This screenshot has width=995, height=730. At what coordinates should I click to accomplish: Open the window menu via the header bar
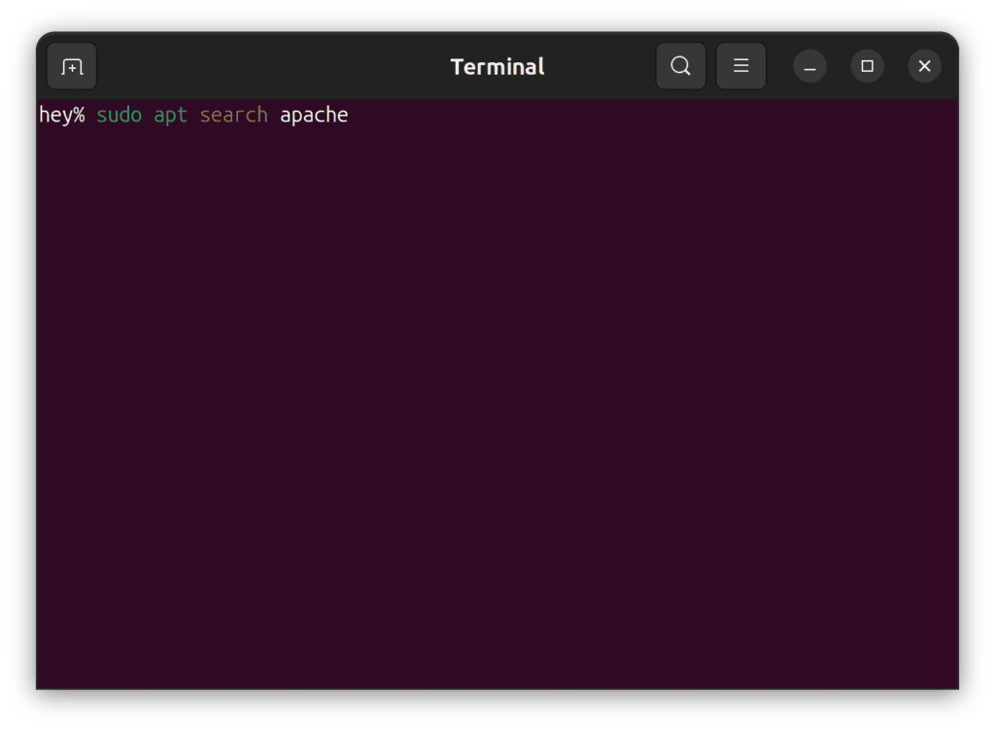(741, 66)
